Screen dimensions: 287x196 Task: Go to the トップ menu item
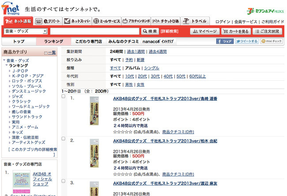[19, 41]
